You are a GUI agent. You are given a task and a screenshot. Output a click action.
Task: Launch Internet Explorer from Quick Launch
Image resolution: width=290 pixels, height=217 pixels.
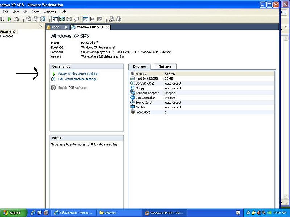click(33, 213)
